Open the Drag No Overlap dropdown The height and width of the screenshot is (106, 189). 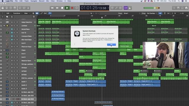[x=152, y=13]
